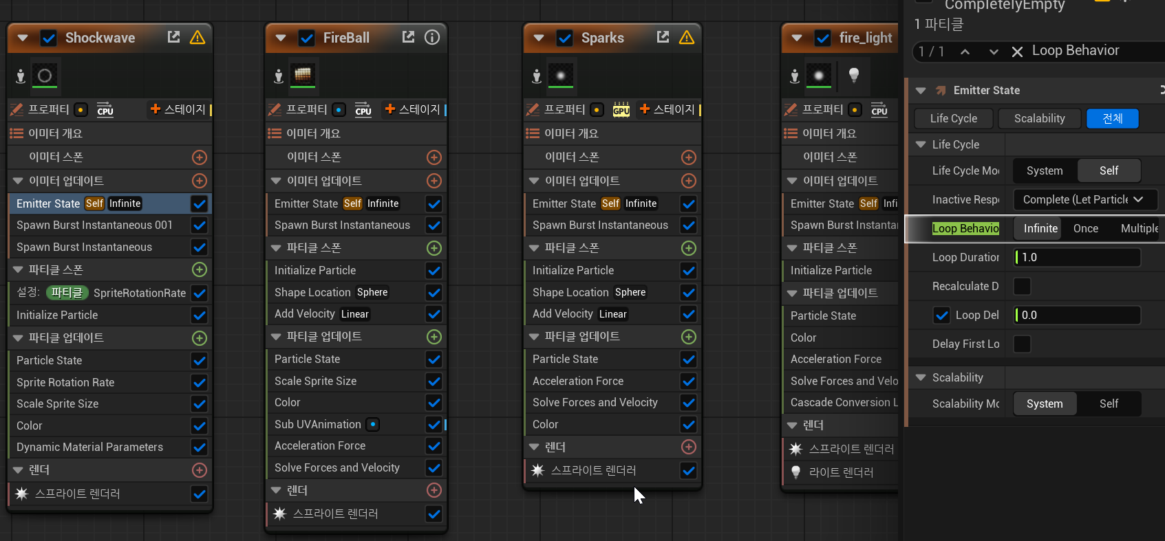Disable Sparks Acceleration Force checkbox

point(689,381)
